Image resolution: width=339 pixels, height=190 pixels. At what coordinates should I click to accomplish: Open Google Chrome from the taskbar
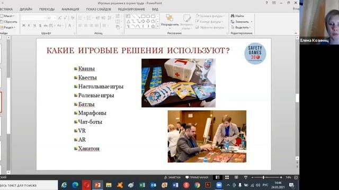click(x=197, y=185)
